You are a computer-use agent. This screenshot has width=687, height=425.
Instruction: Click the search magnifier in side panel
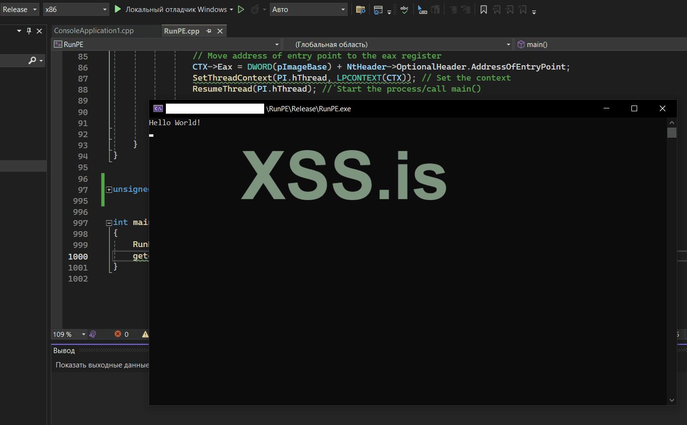point(32,60)
